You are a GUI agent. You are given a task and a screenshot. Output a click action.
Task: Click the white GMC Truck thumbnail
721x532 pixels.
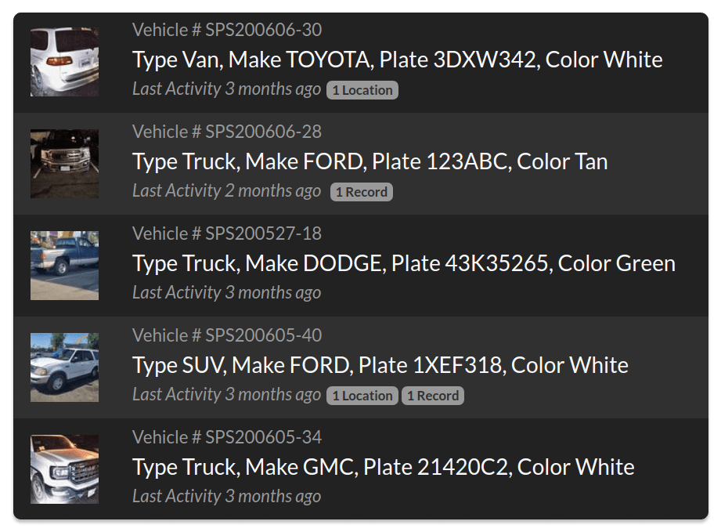(x=64, y=469)
